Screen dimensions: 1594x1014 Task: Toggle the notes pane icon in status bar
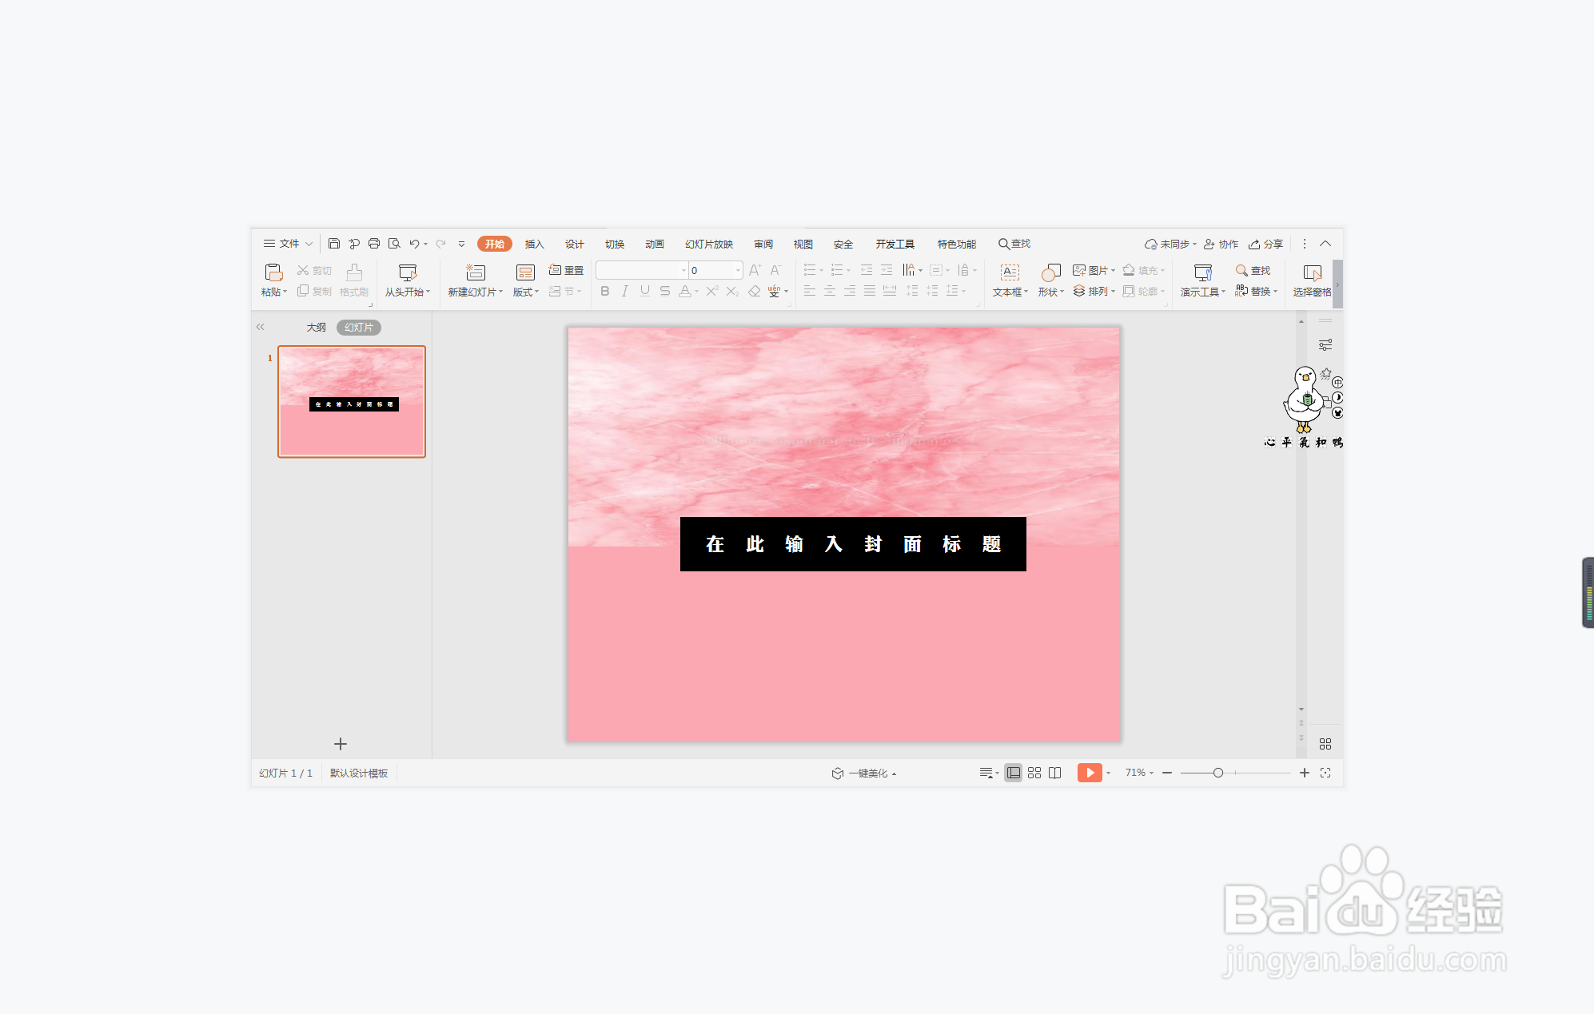[986, 773]
